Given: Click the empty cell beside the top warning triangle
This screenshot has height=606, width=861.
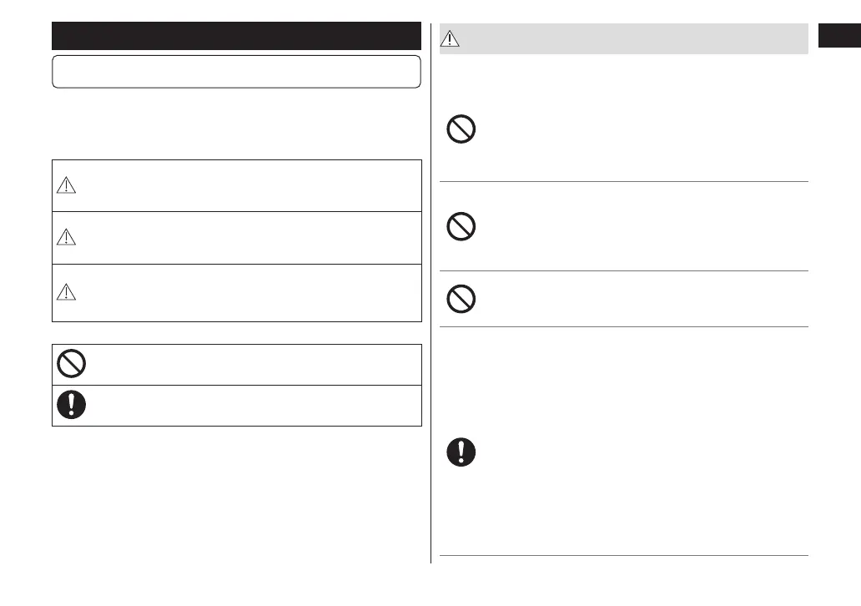Looking at the screenshot, I should point(250,185).
